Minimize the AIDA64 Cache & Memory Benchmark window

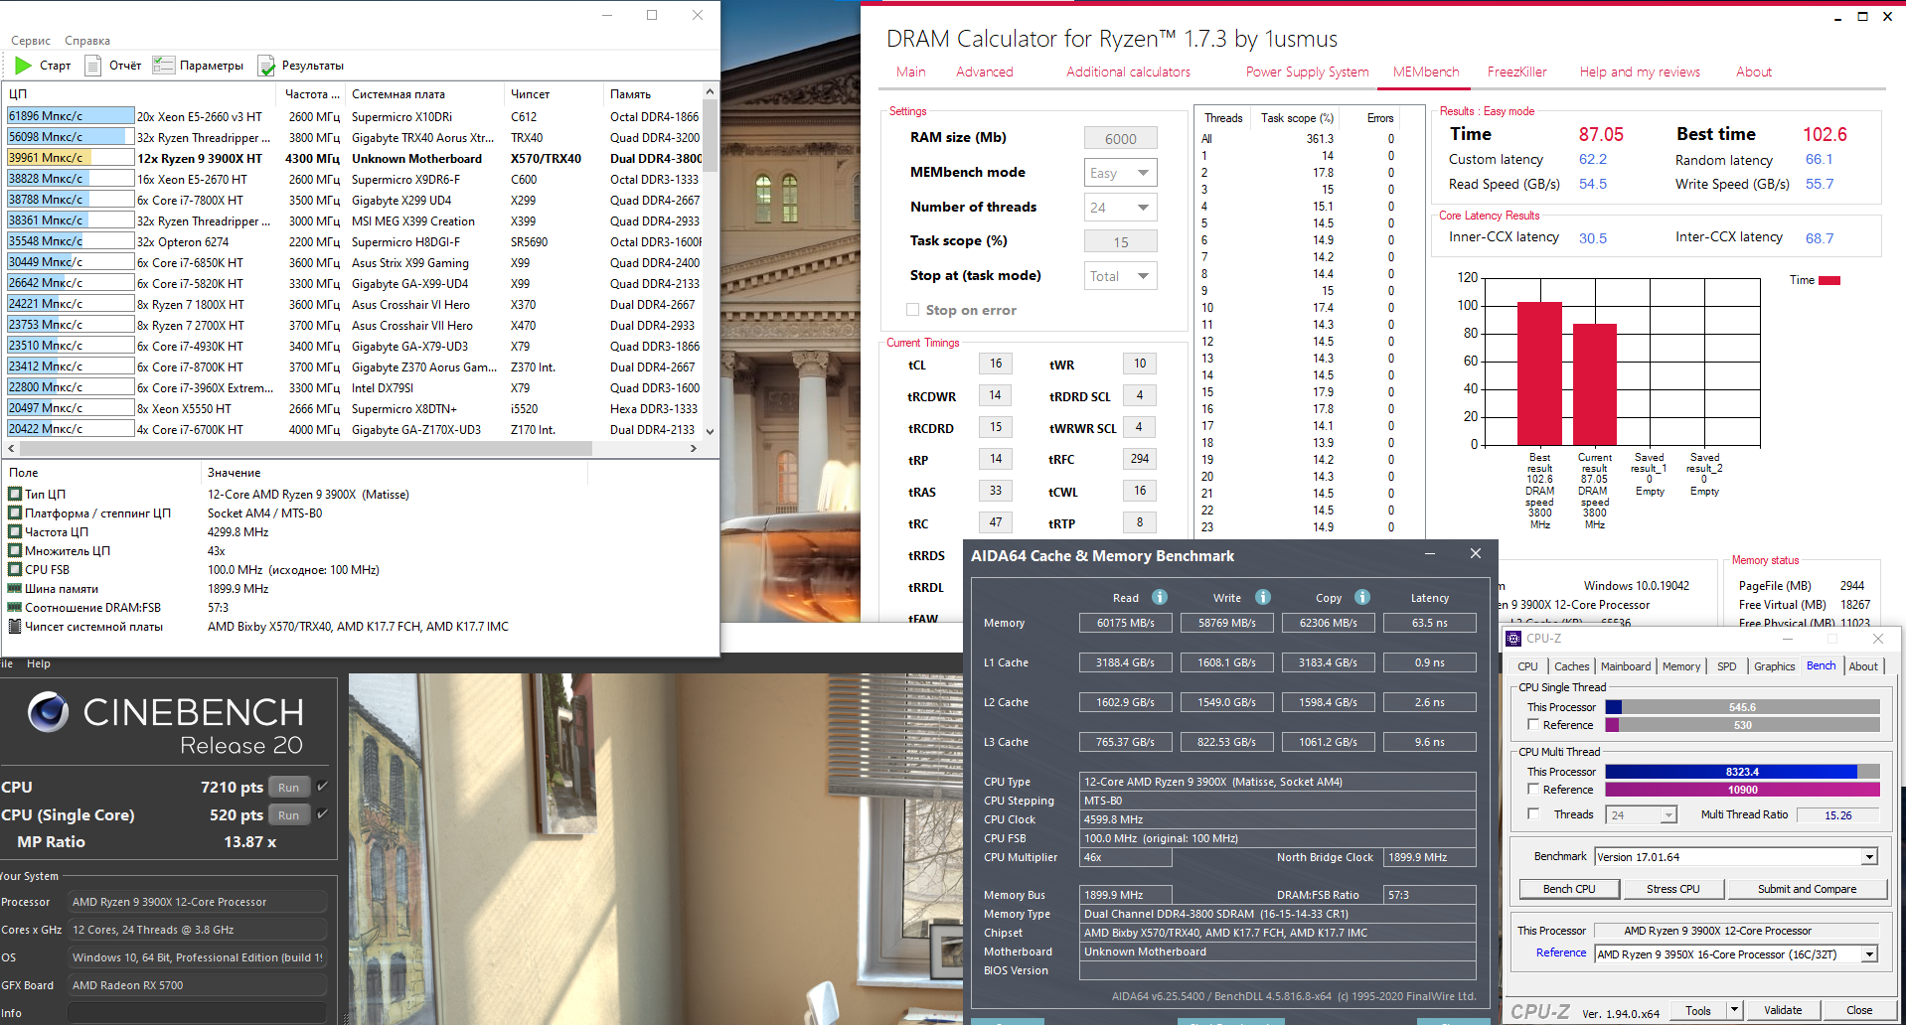click(1430, 554)
